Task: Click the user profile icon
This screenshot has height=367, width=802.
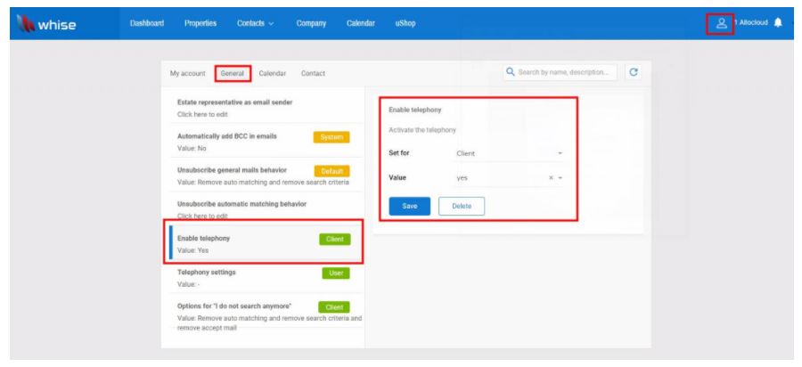Action: [x=721, y=23]
